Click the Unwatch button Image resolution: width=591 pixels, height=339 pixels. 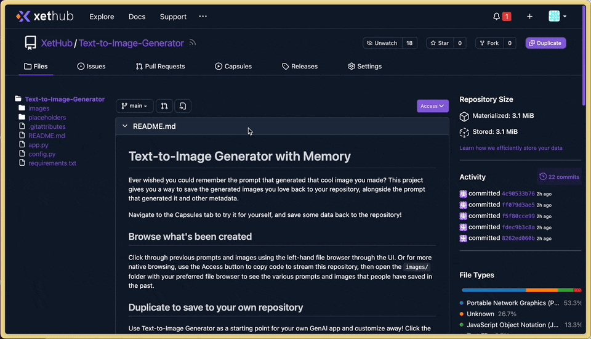[382, 43]
